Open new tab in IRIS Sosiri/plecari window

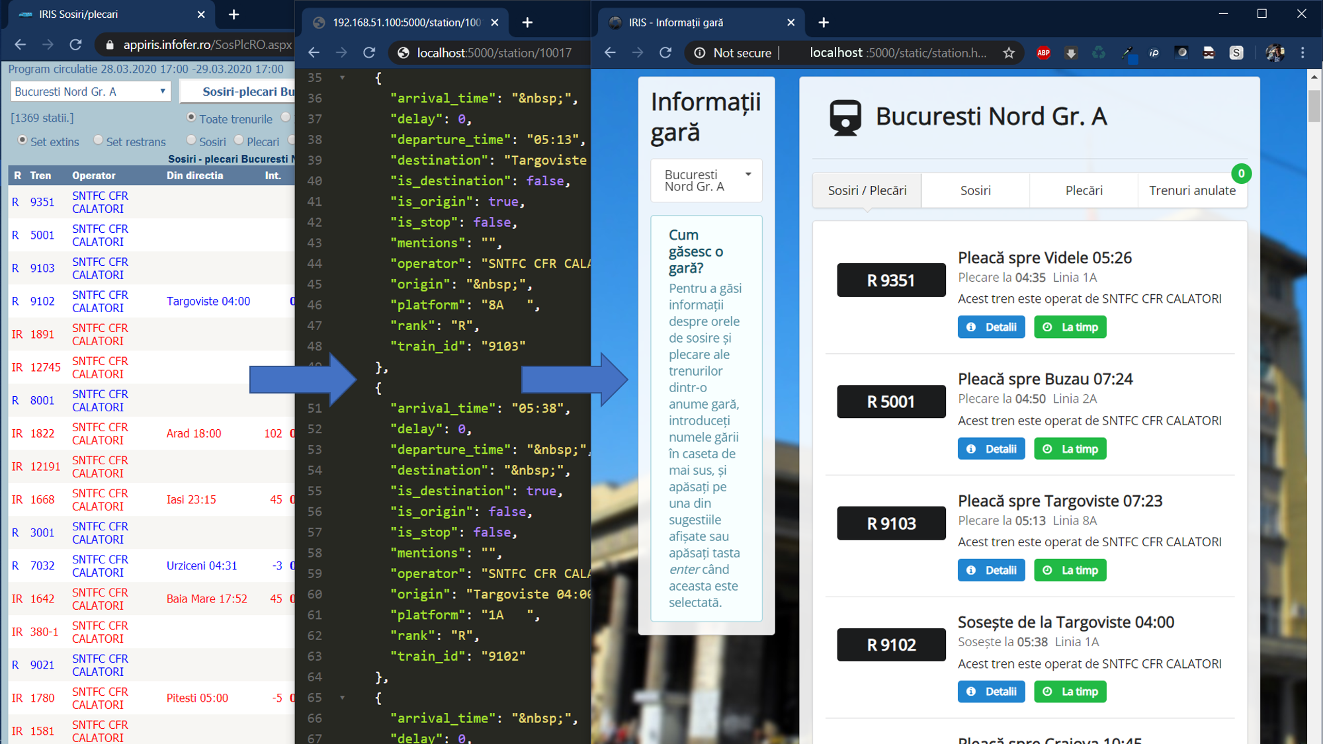coord(234,15)
